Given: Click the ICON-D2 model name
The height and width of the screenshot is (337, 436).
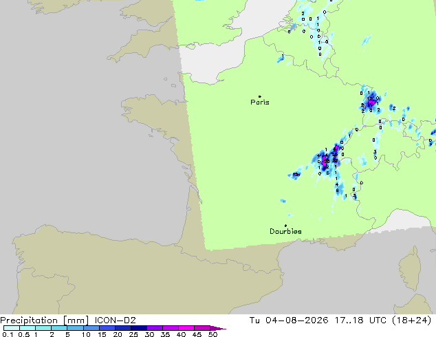Looking at the screenshot, I should click(x=115, y=320).
